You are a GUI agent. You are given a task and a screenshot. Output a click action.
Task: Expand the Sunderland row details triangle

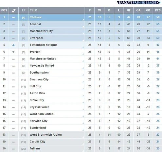tap(83, 130)
